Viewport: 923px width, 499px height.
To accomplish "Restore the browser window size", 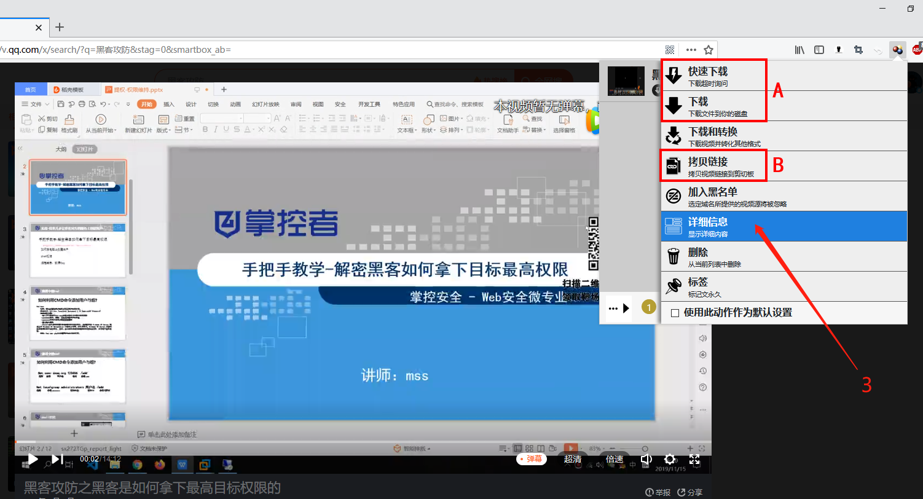I will click(911, 8).
